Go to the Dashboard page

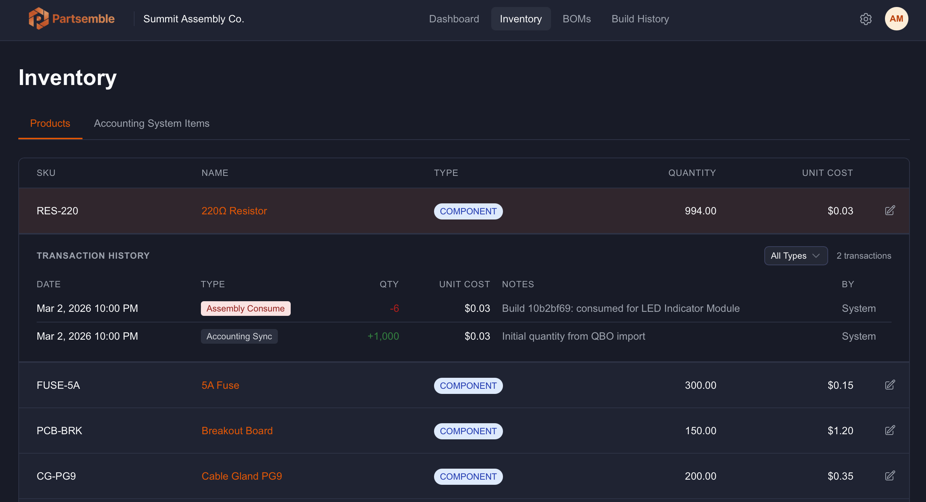click(454, 19)
